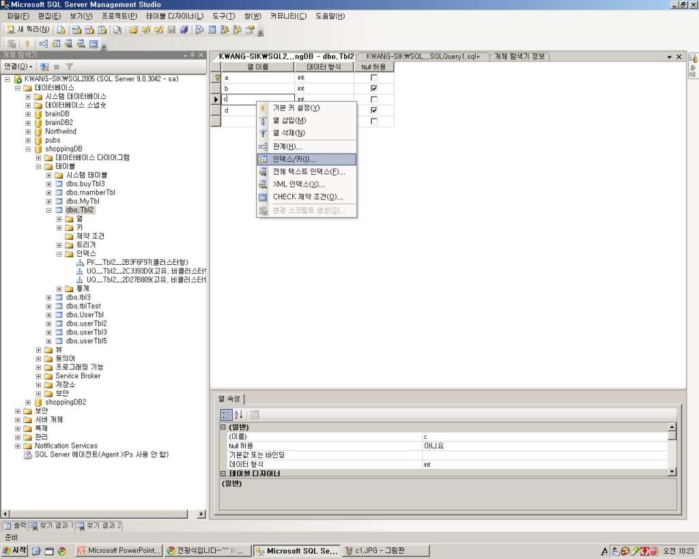Select the Service Broker tree node

pyautogui.click(x=78, y=376)
